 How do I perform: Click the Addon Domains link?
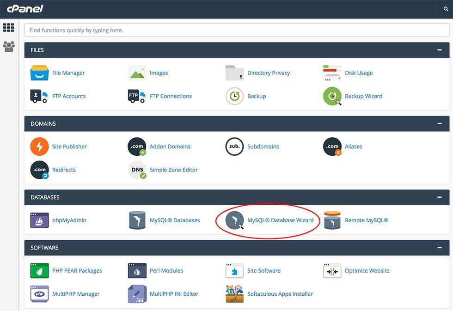tap(170, 146)
